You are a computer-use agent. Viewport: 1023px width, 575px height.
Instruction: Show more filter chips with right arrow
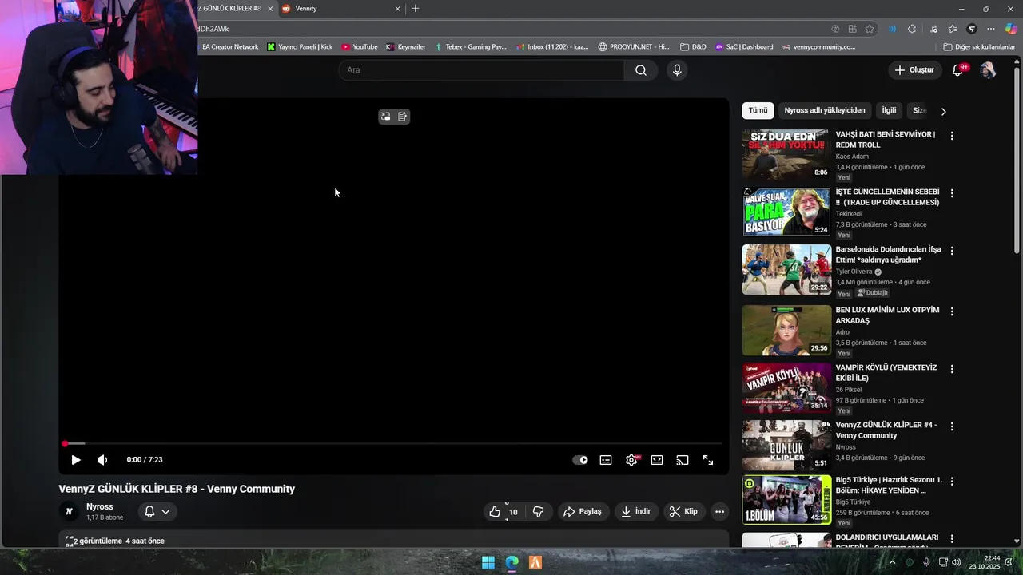[943, 112]
